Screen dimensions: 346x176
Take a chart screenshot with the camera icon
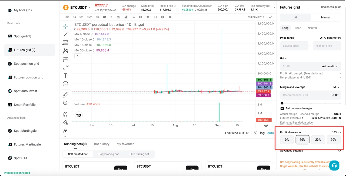(141, 17)
